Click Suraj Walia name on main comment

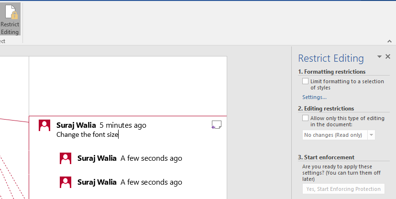(x=76, y=125)
